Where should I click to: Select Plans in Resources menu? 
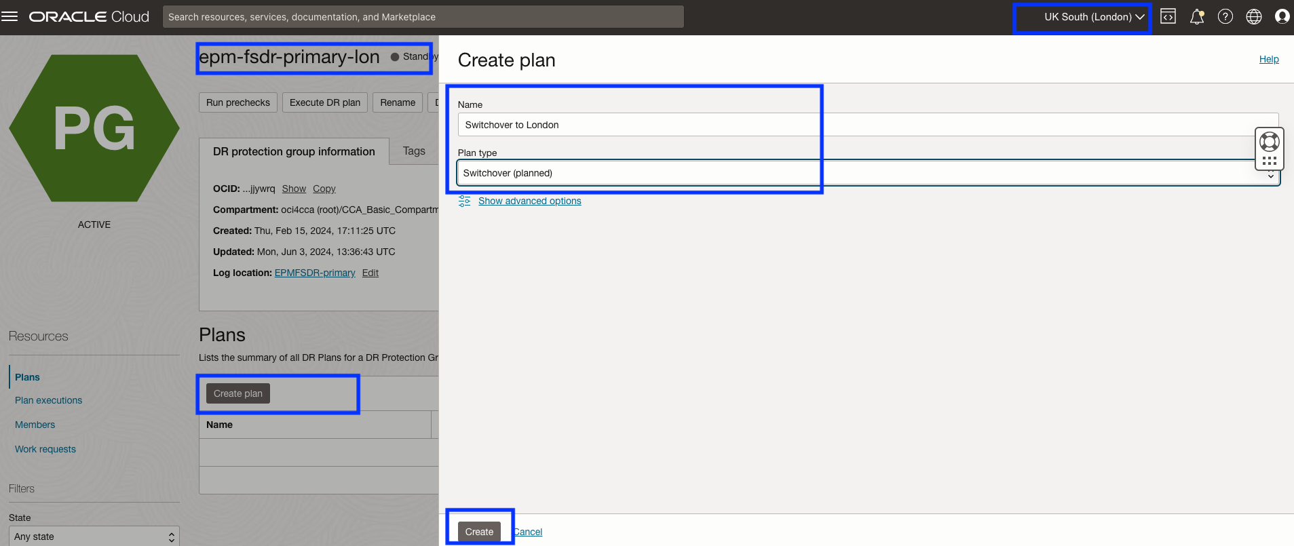(28, 377)
